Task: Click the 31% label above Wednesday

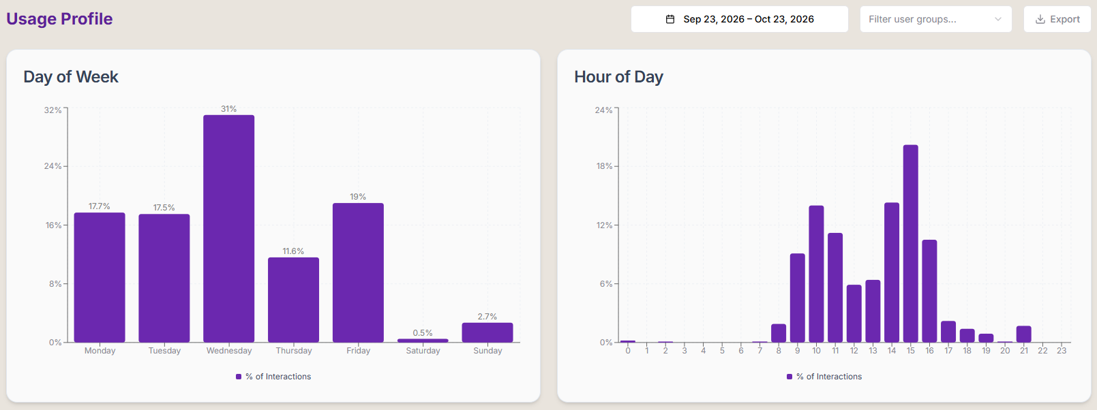Action: (x=229, y=109)
